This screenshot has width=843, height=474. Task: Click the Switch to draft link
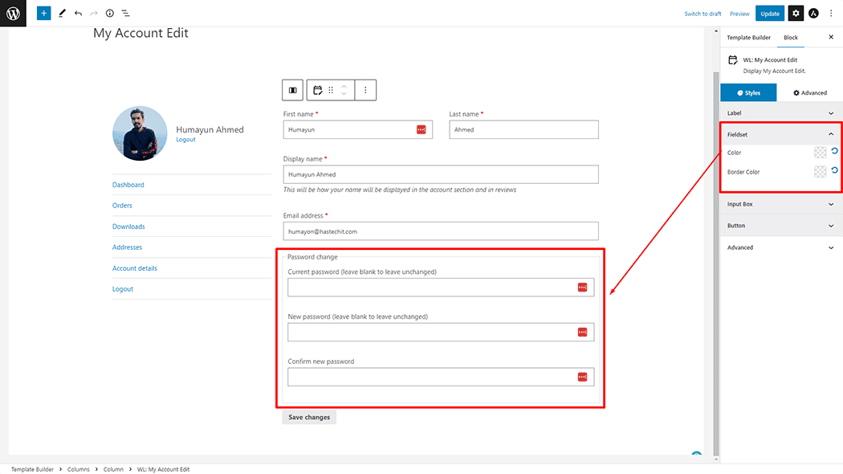tap(702, 14)
